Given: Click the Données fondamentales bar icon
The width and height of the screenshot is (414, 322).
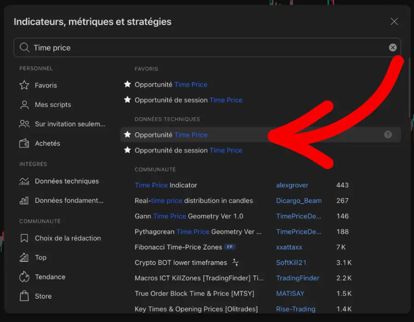Looking at the screenshot, I should pos(24,200).
